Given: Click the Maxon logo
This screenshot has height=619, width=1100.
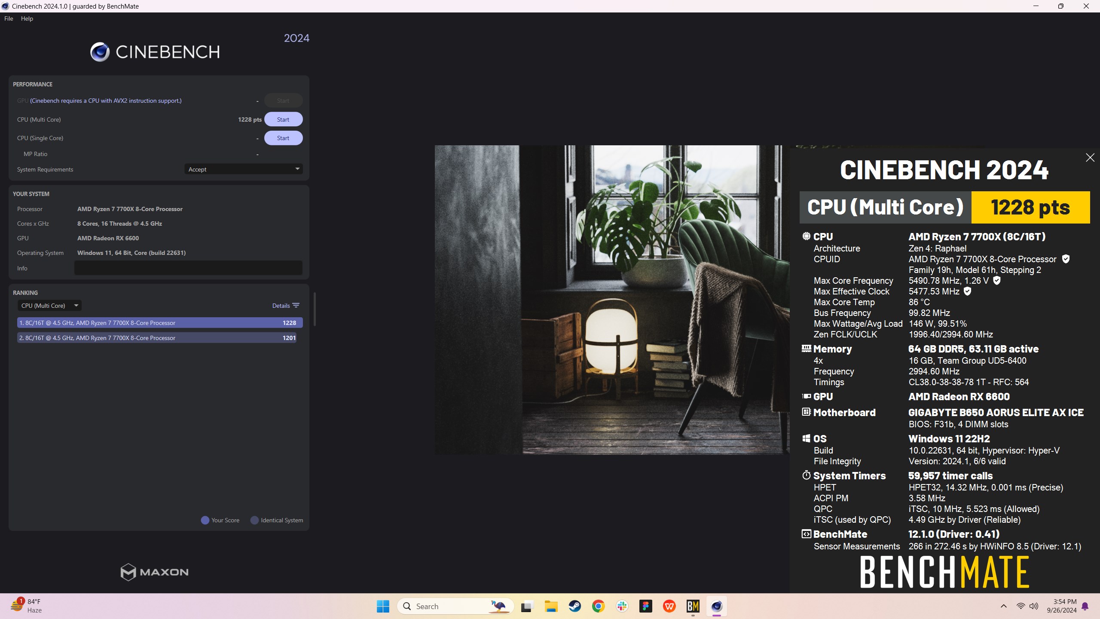Looking at the screenshot, I should 155,572.
